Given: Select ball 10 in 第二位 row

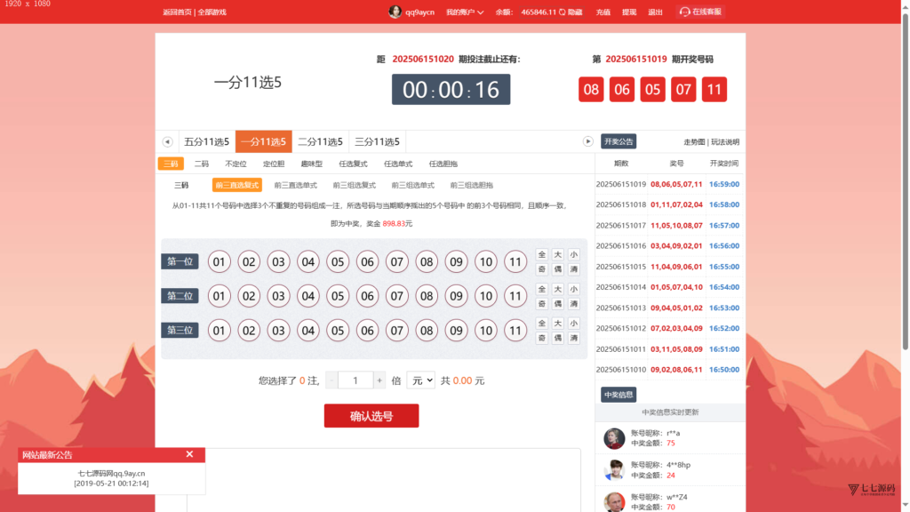Looking at the screenshot, I should point(485,296).
